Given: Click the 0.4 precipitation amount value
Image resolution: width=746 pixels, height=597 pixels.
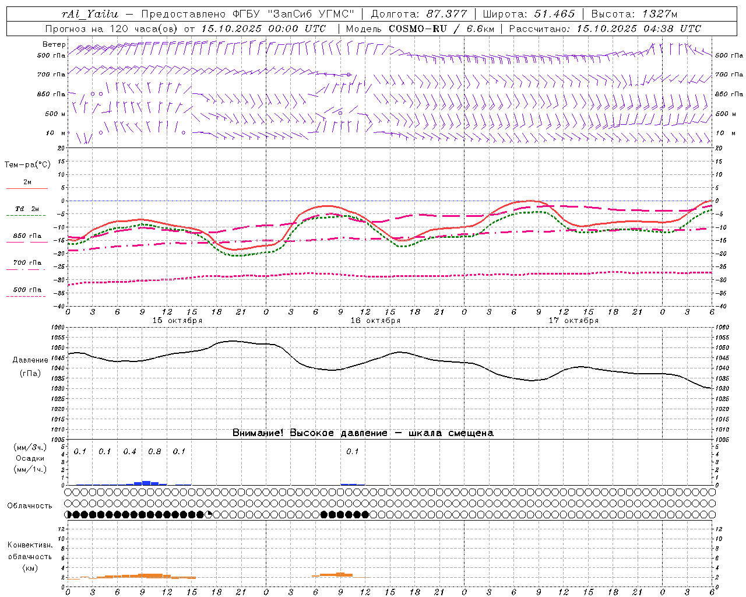Looking at the screenshot, I should 130,452.
